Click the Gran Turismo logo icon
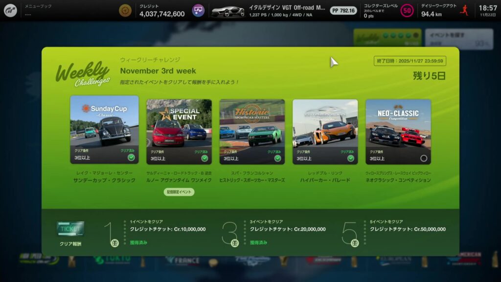The height and width of the screenshot is (282, 501). (x=10, y=10)
